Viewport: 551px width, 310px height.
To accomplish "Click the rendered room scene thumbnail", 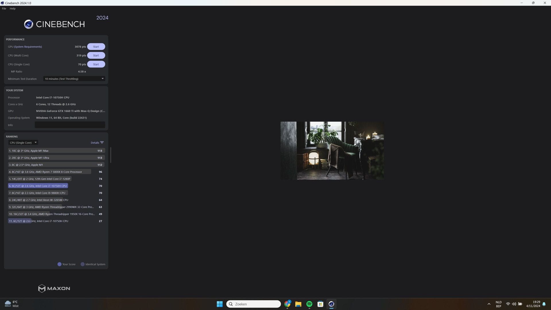I will click(x=332, y=151).
